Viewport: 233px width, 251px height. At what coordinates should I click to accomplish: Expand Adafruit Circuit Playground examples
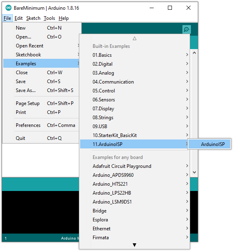point(134,166)
